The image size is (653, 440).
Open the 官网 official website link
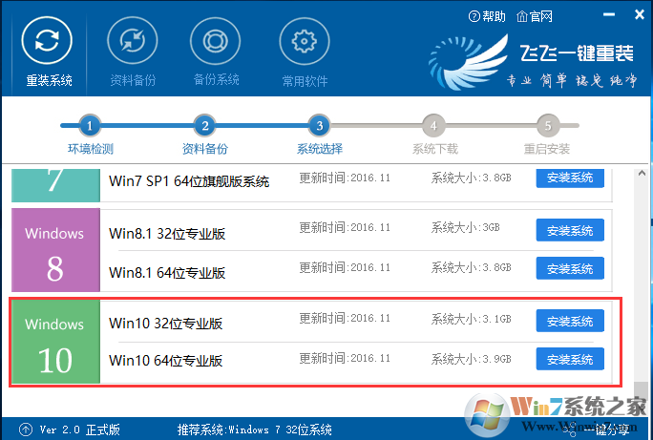pos(535,16)
